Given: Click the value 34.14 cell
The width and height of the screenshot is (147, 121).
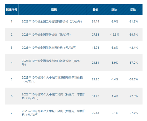Looking at the screenshot, I should coord(96,21).
